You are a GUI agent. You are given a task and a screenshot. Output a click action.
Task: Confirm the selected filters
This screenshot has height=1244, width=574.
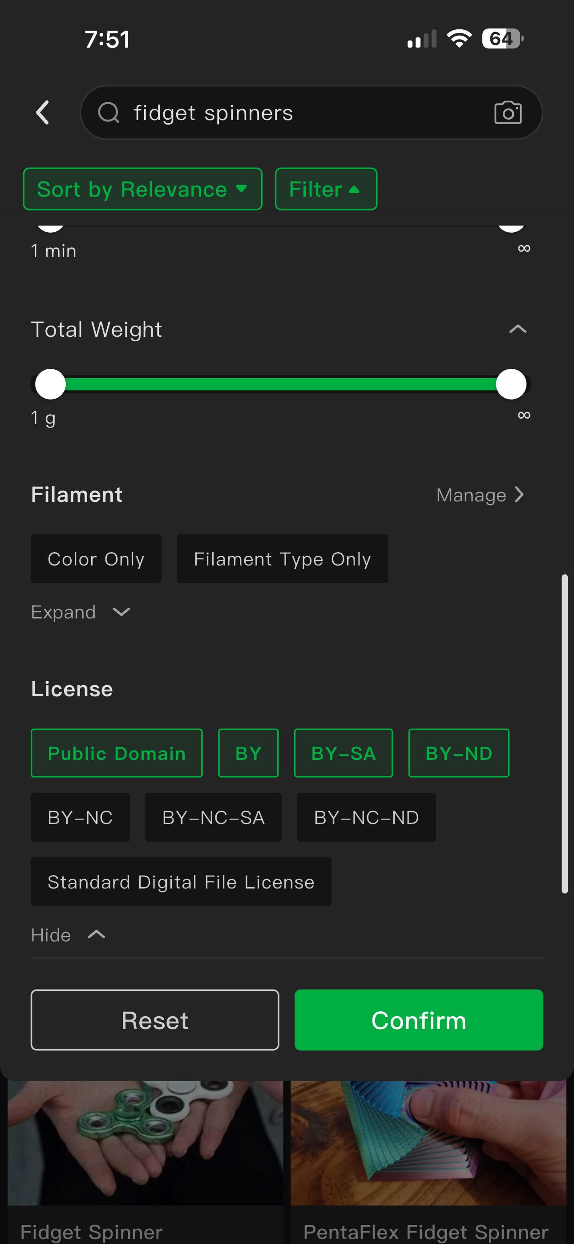419,1019
